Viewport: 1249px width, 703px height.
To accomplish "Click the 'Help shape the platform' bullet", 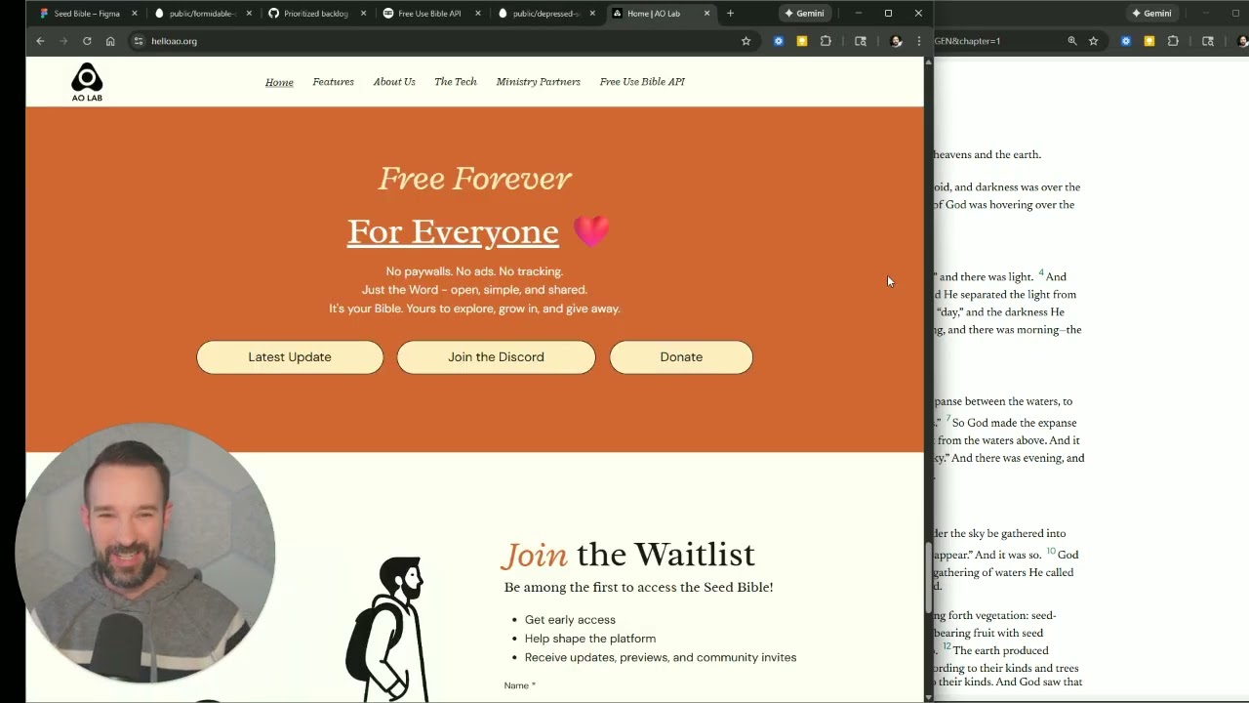I will (590, 639).
